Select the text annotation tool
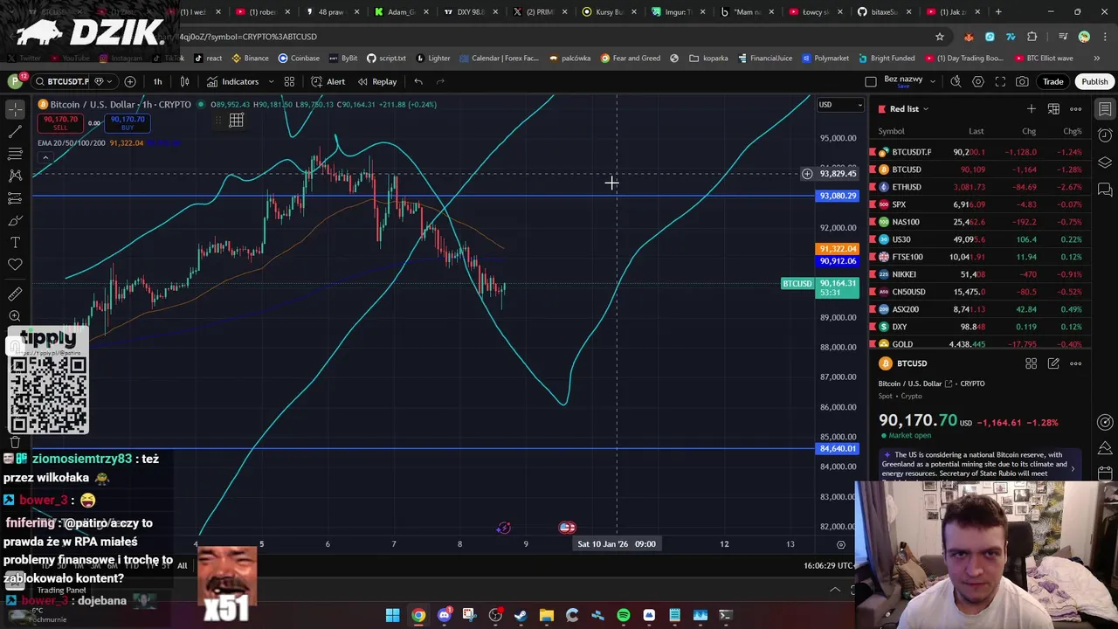This screenshot has height=629, width=1118. pyautogui.click(x=15, y=242)
